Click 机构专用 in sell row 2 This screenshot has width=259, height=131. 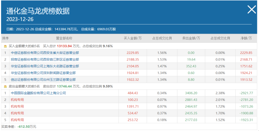[x=17, y=100]
